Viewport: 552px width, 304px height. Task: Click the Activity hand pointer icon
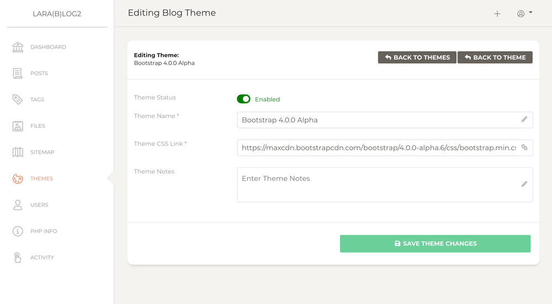18,258
